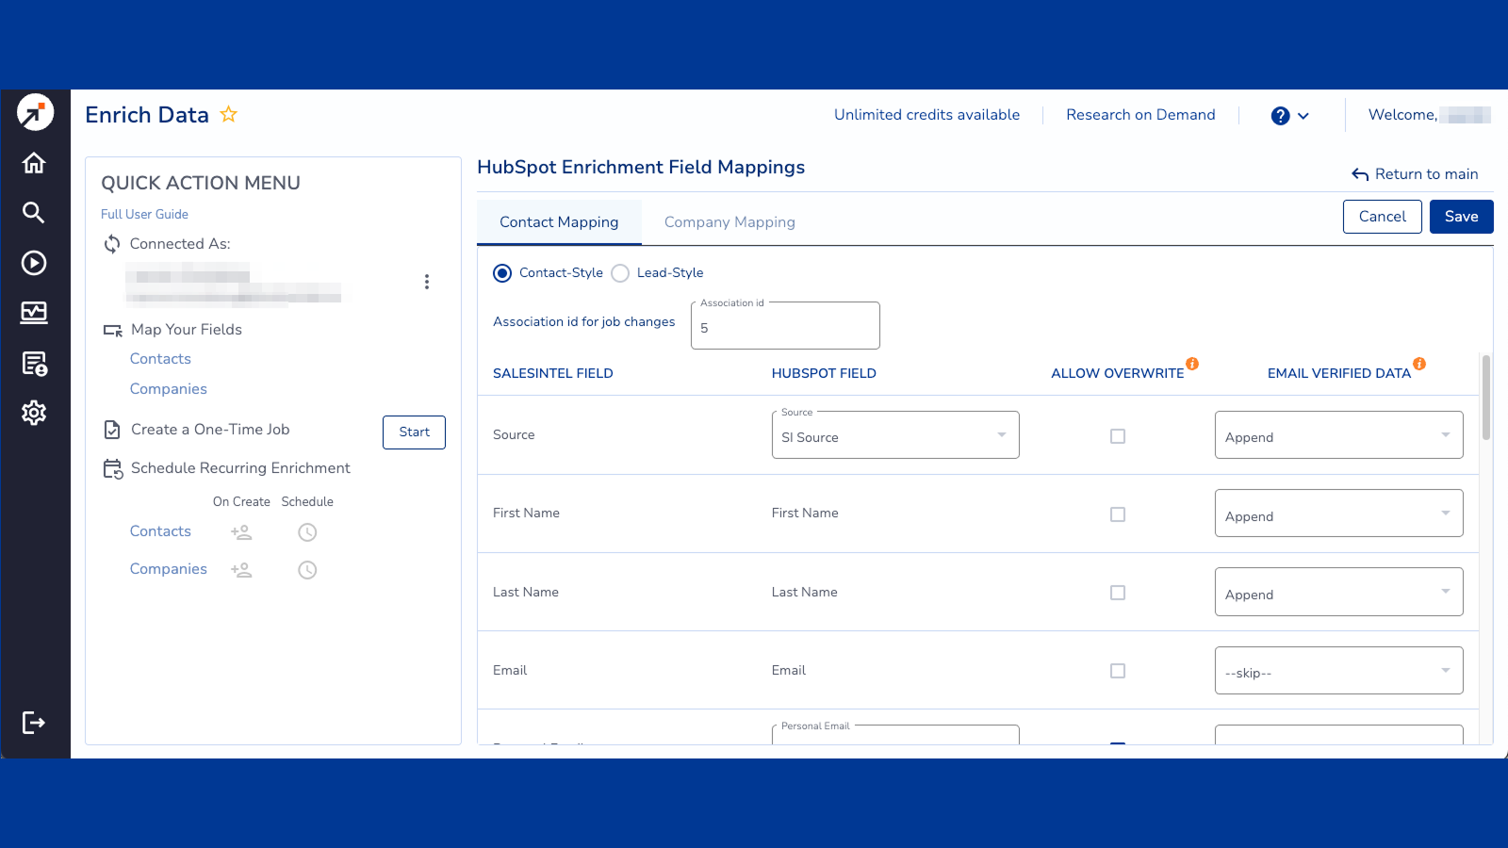Click the Schedule clock icon for Contacts
Screen dimensions: 1508x848
tap(307, 532)
